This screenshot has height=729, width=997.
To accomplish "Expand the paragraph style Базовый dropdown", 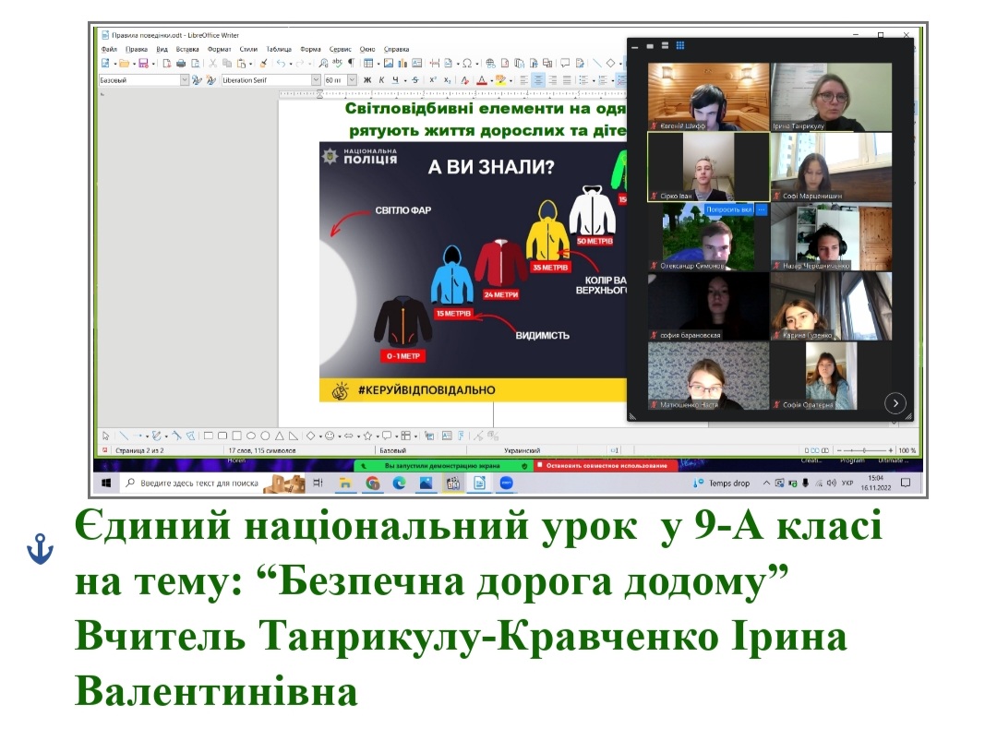I will click(x=184, y=80).
